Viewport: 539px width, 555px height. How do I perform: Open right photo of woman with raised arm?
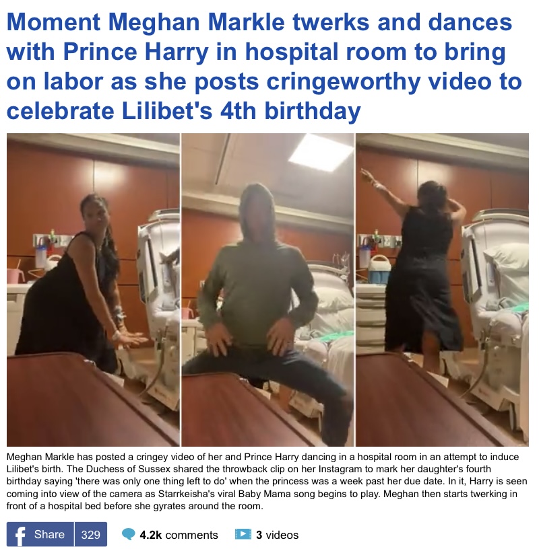pos(442,290)
